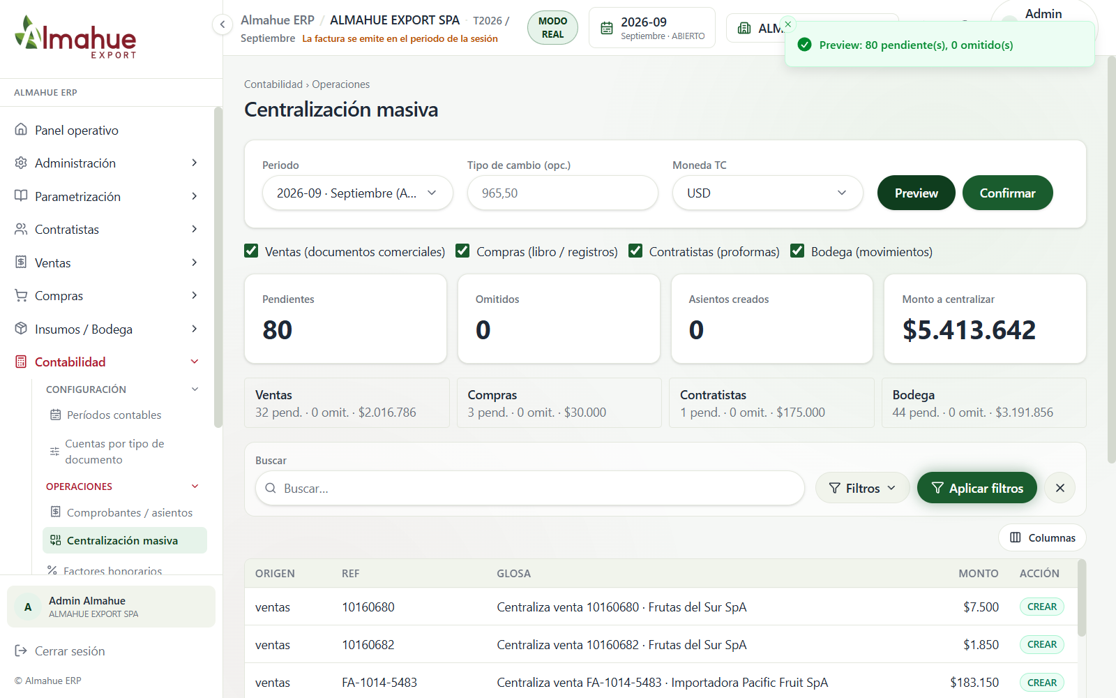This screenshot has width=1116, height=698.
Task: Click the Confirmar button
Action: point(1007,193)
